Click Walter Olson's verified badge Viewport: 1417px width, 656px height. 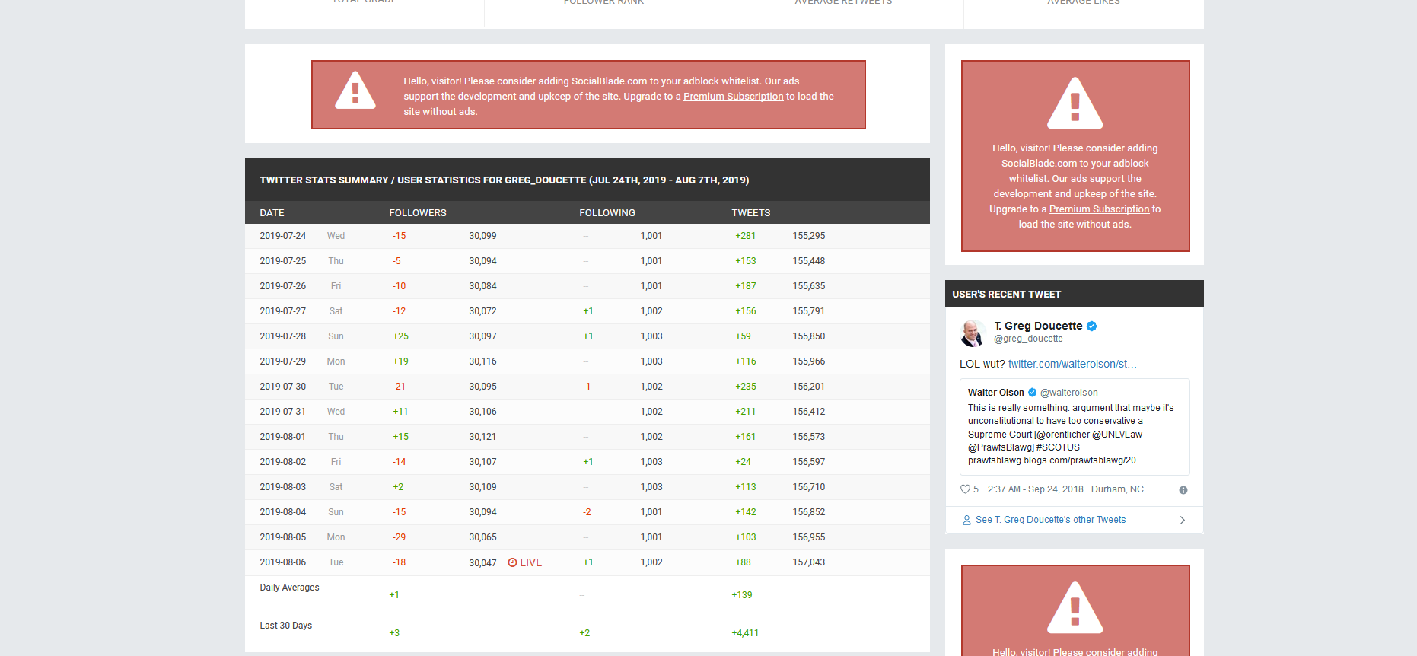tap(1033, 393)
